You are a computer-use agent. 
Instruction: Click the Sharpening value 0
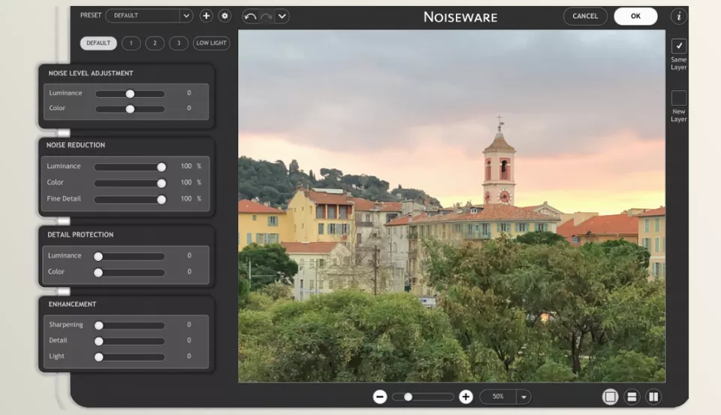point(189,325)
